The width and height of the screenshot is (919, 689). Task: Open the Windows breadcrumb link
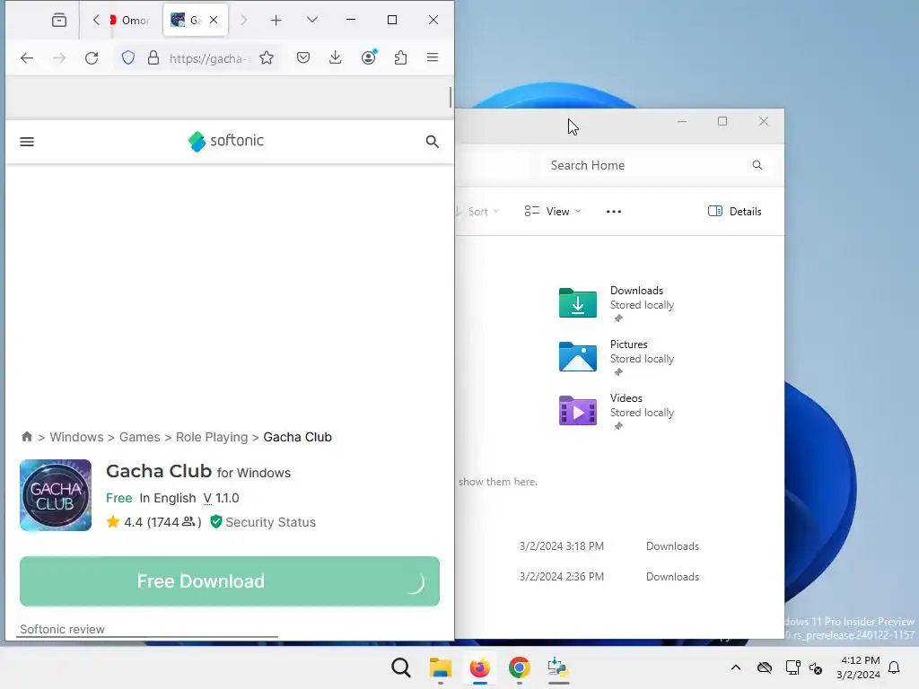(77, 437)
